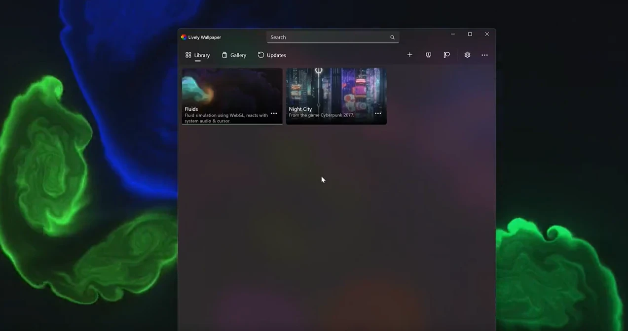Open the monitor control panel icon
Viewport: 628px width, 331px height.
pyautogui.click(x=428, y=55)
